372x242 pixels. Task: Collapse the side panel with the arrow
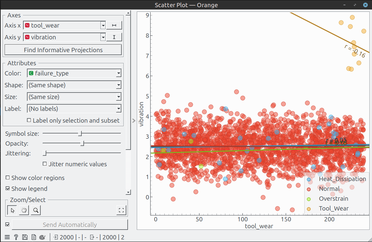pyautogui.click(x=134, y=121)
